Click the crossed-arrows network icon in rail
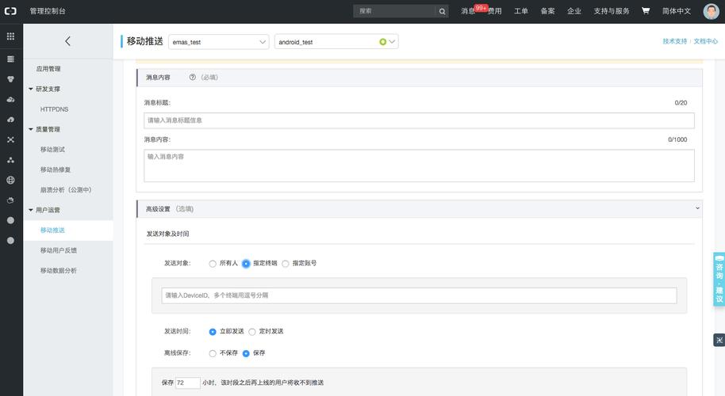 click(10, 139)
